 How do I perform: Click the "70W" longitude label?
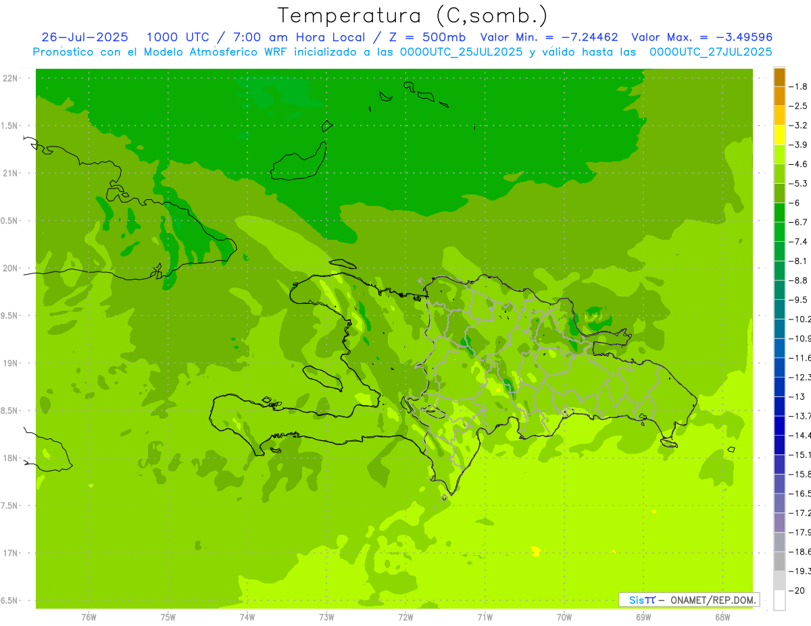click(x=564, y=617)
